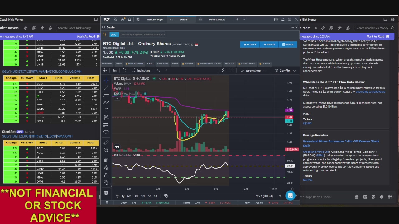This screenshot has width=399, height=224.
Task: Open candlestick chart style selector
Action: coord(124,71)
